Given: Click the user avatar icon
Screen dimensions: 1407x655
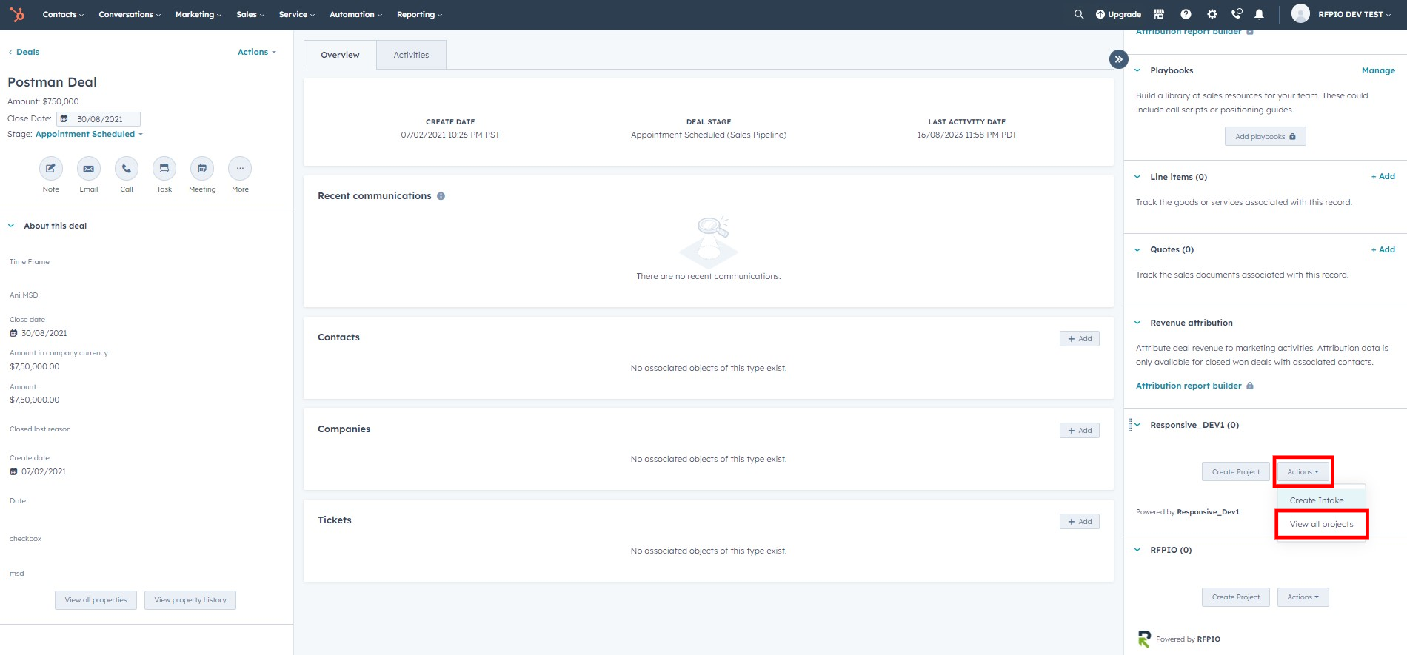Looking at the screenshot, I should coord(1300,13).
